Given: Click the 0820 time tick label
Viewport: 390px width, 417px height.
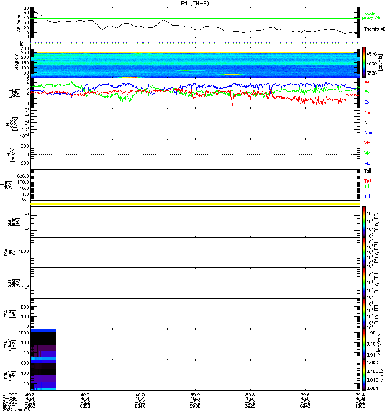Looking at the screenshot, I should coord(85,406).
